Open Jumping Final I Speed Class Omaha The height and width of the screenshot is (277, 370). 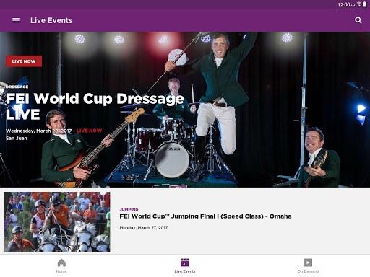[205, 216]
